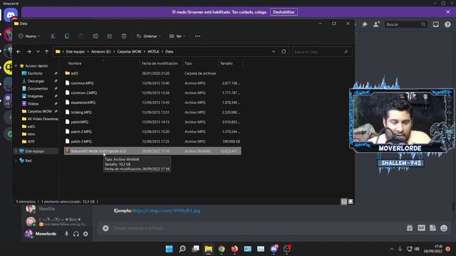Click the Cut icon in Explorer toolbar
The height and width of the screenshot is (256, 456).
pyautogui.click(x=53, y=36)
